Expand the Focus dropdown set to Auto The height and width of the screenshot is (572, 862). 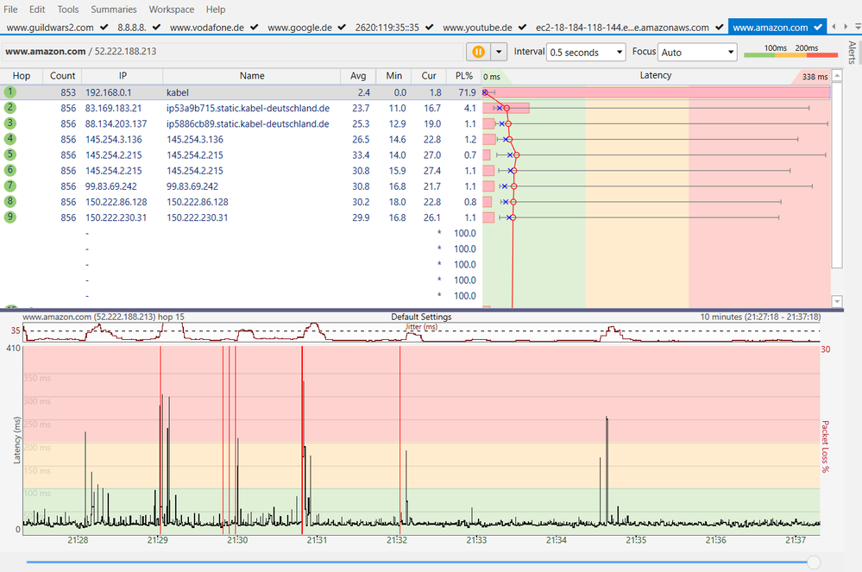(x=697, y=53)
